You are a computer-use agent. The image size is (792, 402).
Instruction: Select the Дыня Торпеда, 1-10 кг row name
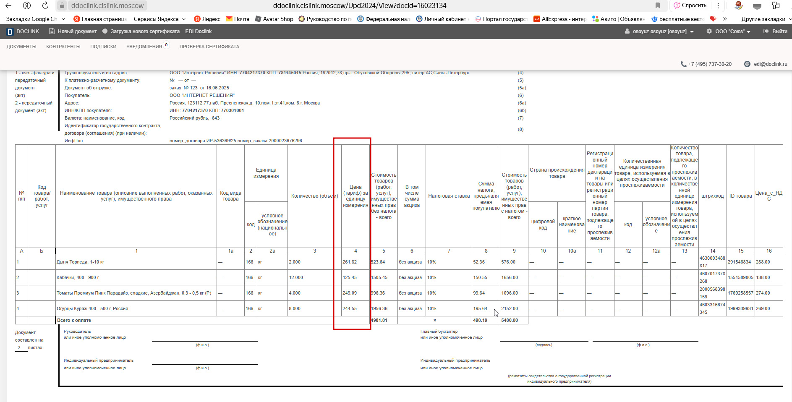[81, 262]
